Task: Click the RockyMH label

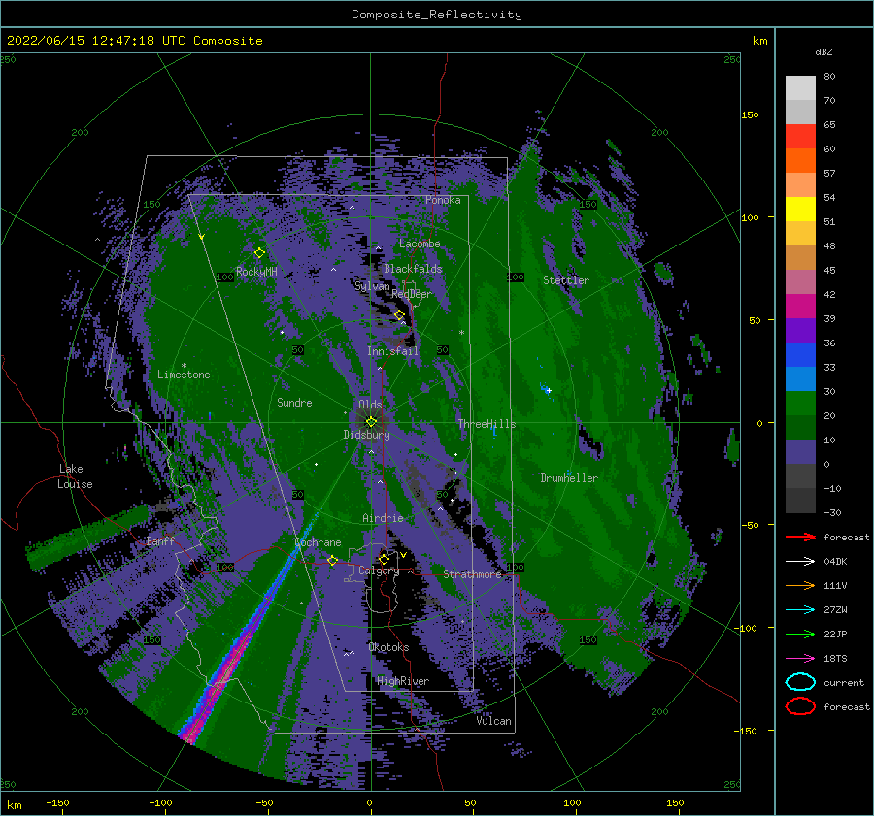Action: pyautogui.click(x=256, y=272)
